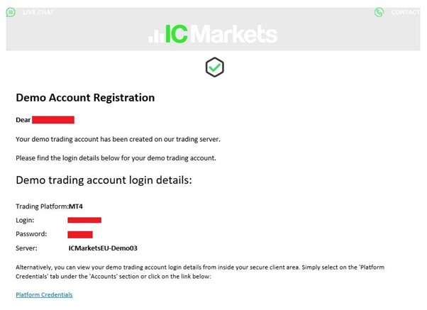Viewport: 427px width, 310px height.
Task: Click the green phone contact icon
Action: [x=379, y=12]
